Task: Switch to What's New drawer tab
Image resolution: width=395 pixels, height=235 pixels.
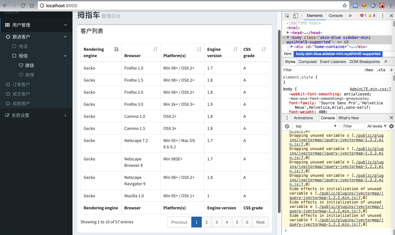Action: [x=349, y=118]
